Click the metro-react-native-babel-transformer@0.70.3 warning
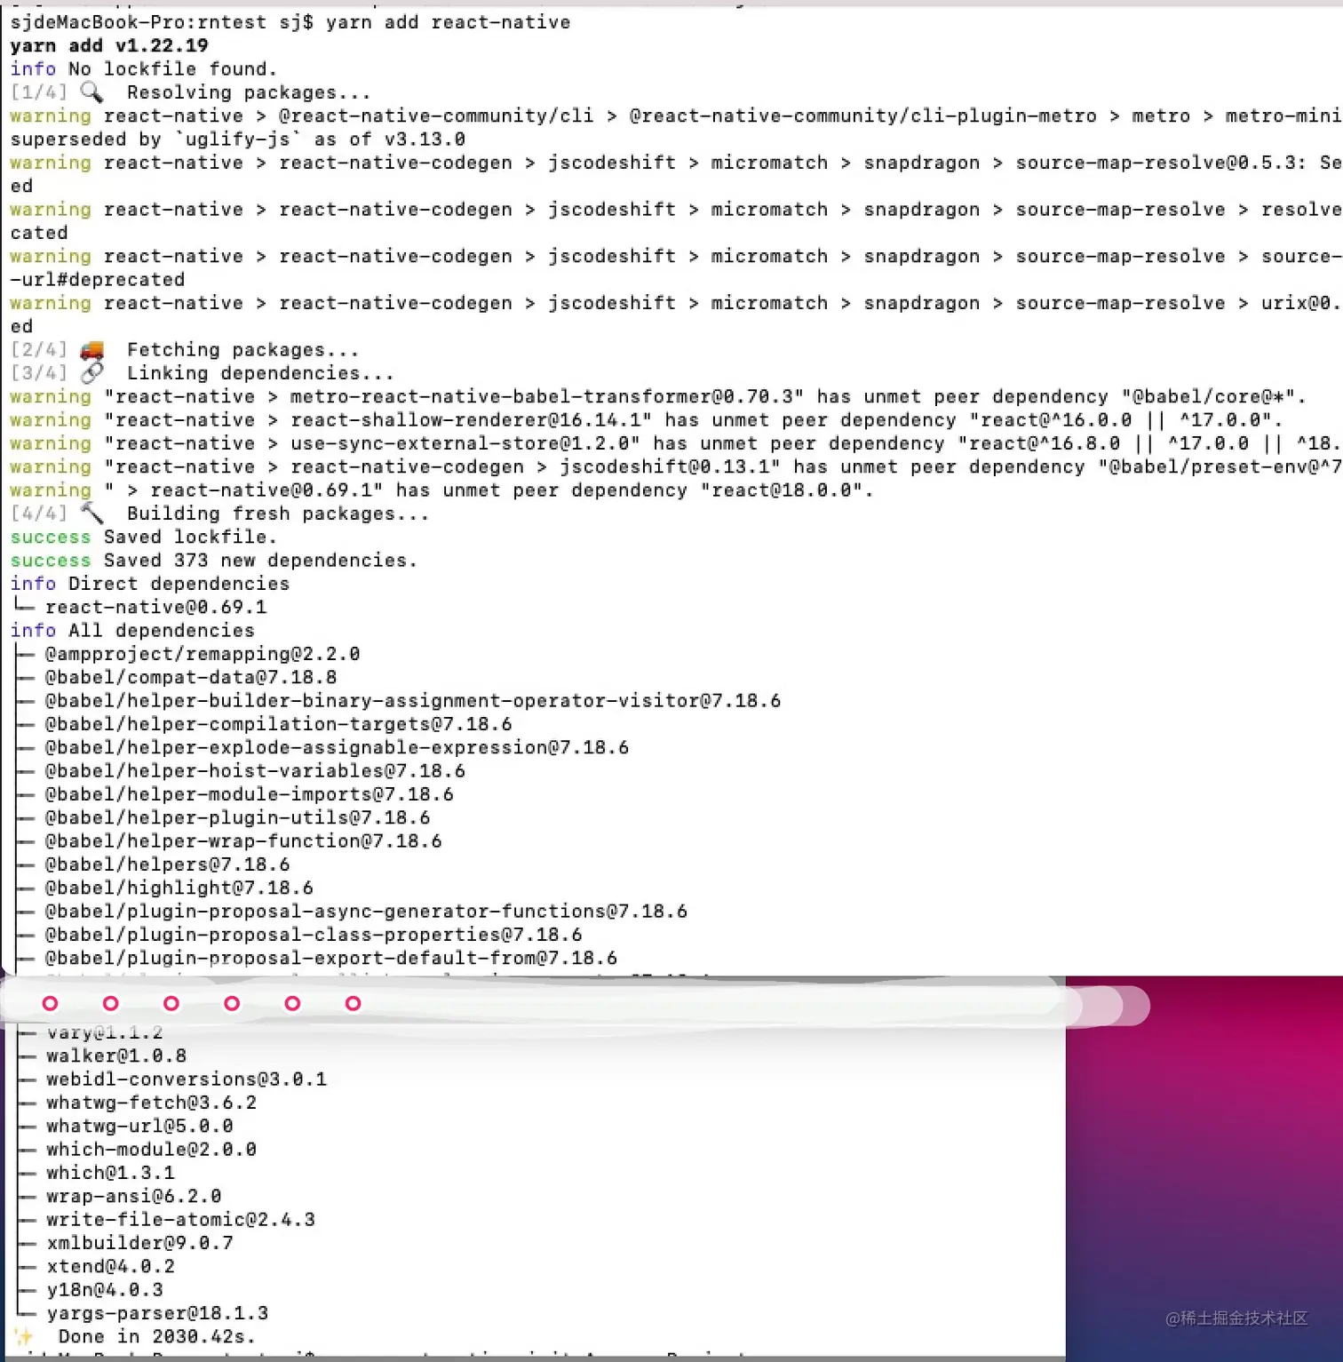1343x1362 pixels. 658,396
